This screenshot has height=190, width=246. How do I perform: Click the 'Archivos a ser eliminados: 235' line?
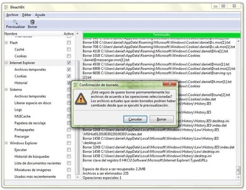pos(106,173)
